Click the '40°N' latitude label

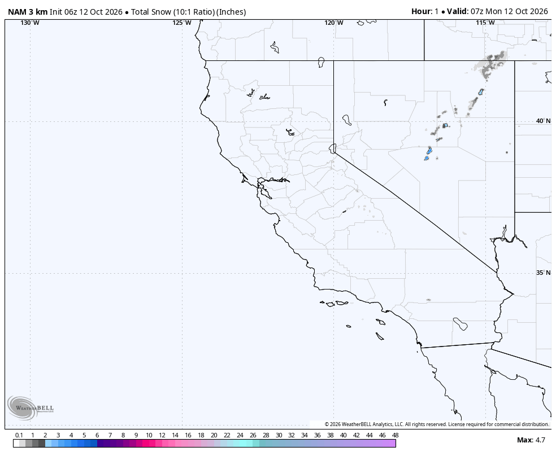543,121
